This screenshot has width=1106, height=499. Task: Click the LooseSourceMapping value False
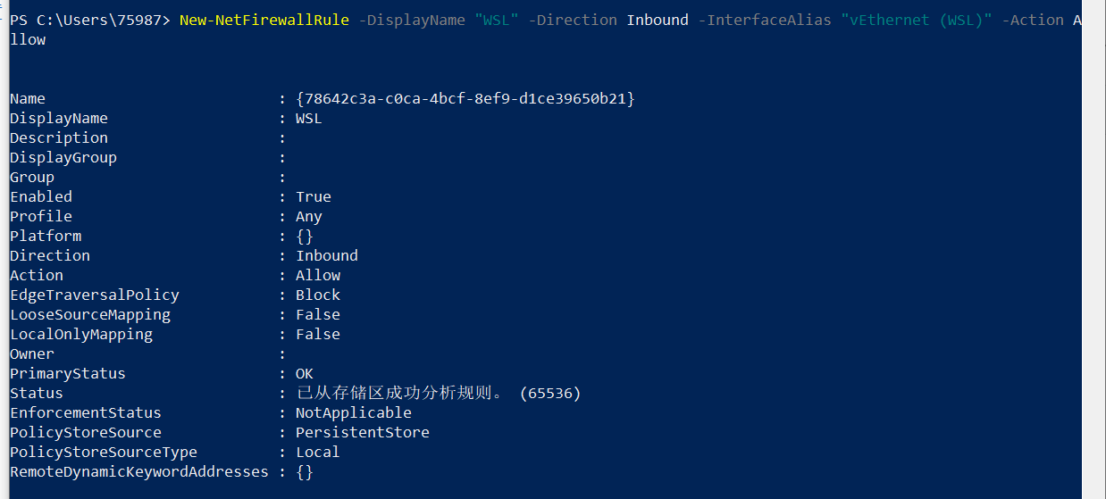pyautogui.click(x=318, y=315)
